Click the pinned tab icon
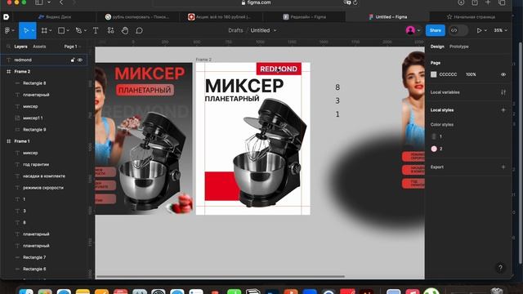Image resolution: width=523 pixels, height=294 pixels. [x=7, y=16]
